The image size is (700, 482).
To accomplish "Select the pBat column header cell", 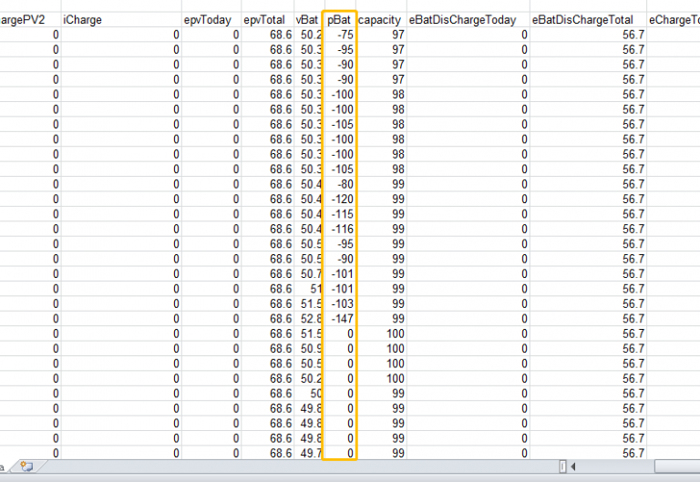I will click(x=339, y=20).
